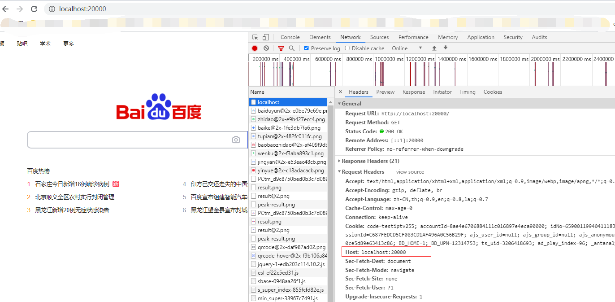
Task: Click the address bar showing localhost:20000
Action: pos(82,9)
